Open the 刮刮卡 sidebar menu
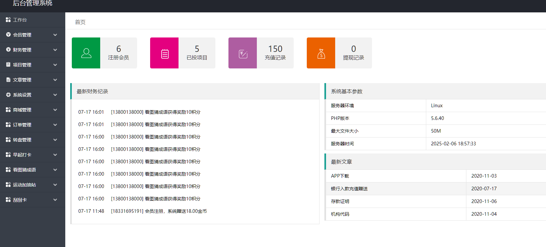 (20, 200)
